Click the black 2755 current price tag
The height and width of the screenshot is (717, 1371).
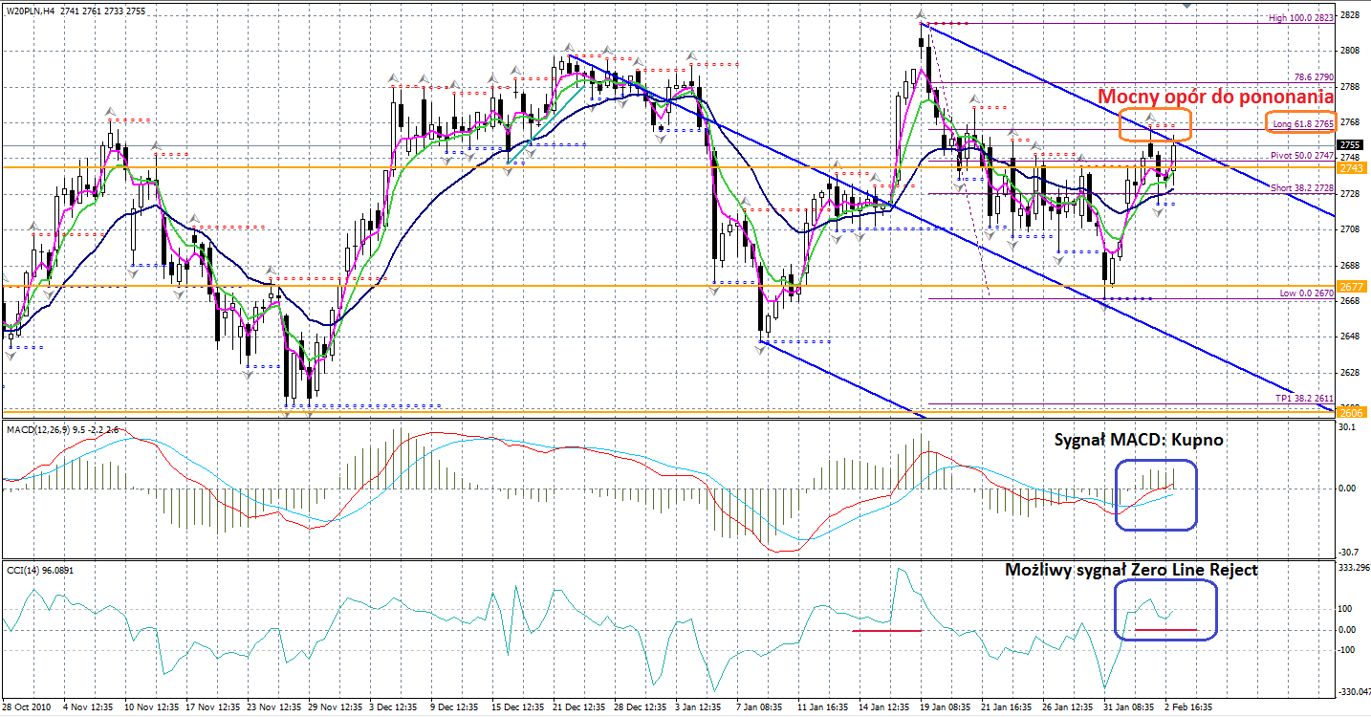pyautogui.click(x=1352, y=145)
